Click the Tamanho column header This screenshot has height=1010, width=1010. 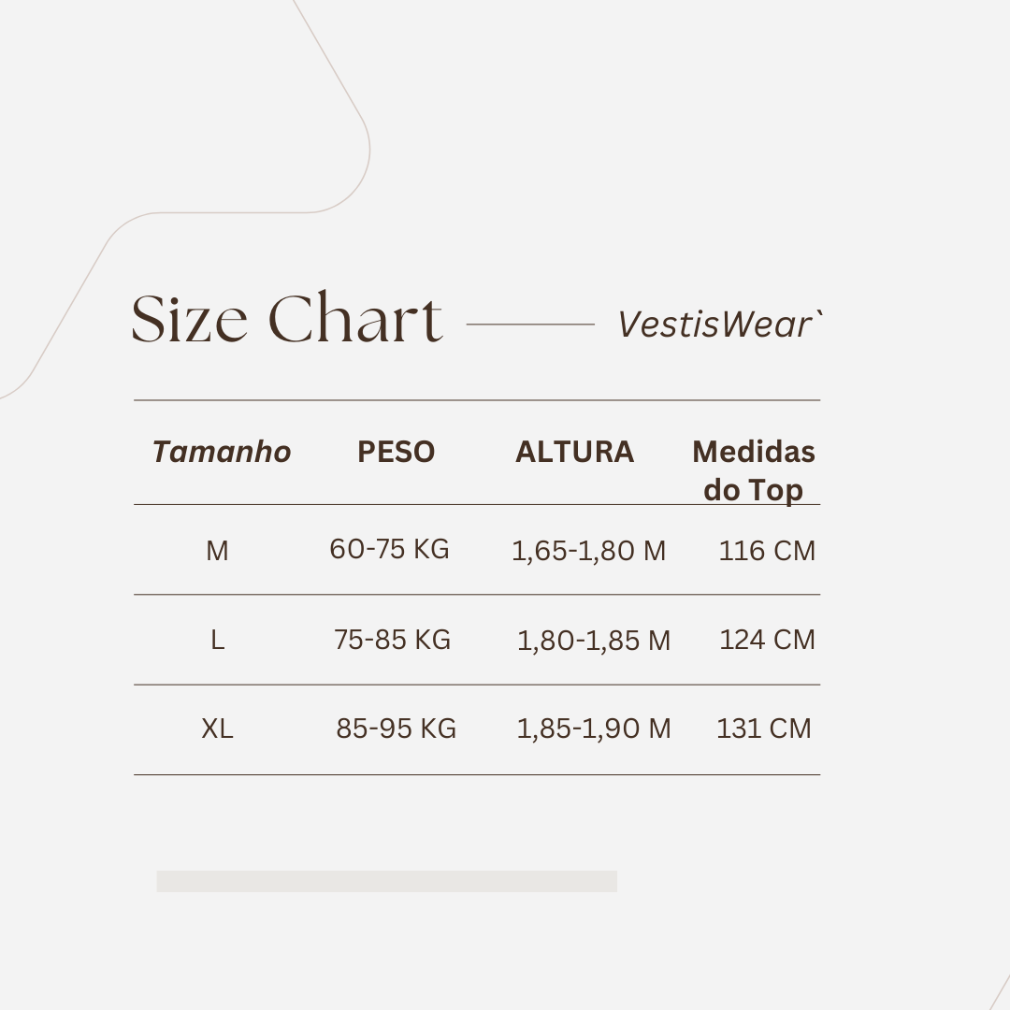coord(222,452)
